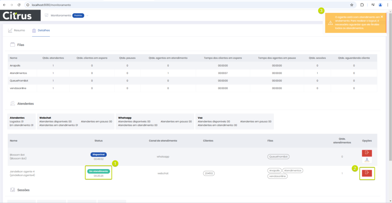This screenshot has width=392, height=203.
Task: Open the browser profile avatar
Action: [x=380, y=5]
